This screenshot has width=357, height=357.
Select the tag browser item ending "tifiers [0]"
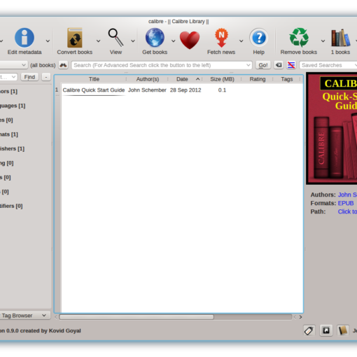[x=11, y=206]
